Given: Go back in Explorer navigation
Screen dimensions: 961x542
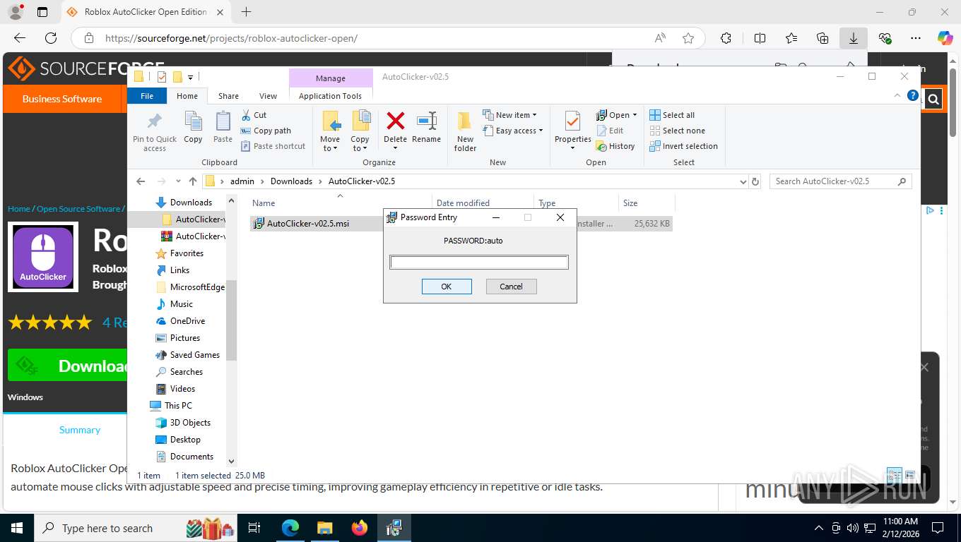Looking at the screenshot, I should pyautogui.click(x=141, y=181).
